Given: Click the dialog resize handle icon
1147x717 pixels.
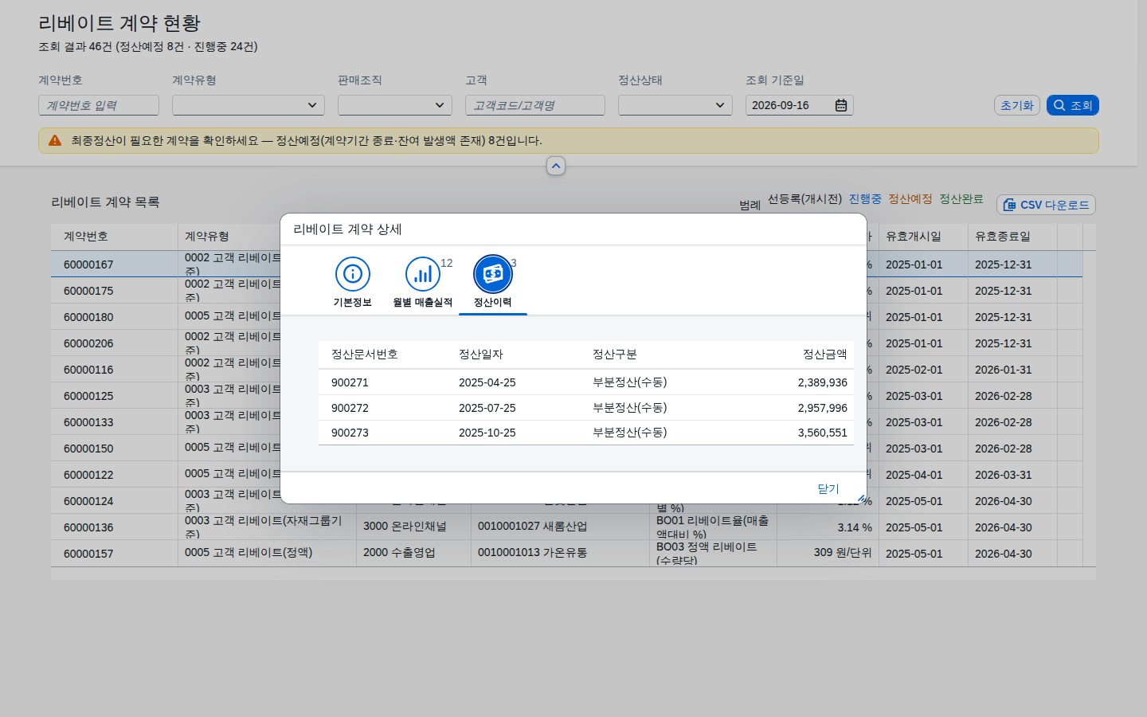Looking at the screenshot, I should click(x=861, y=498).
